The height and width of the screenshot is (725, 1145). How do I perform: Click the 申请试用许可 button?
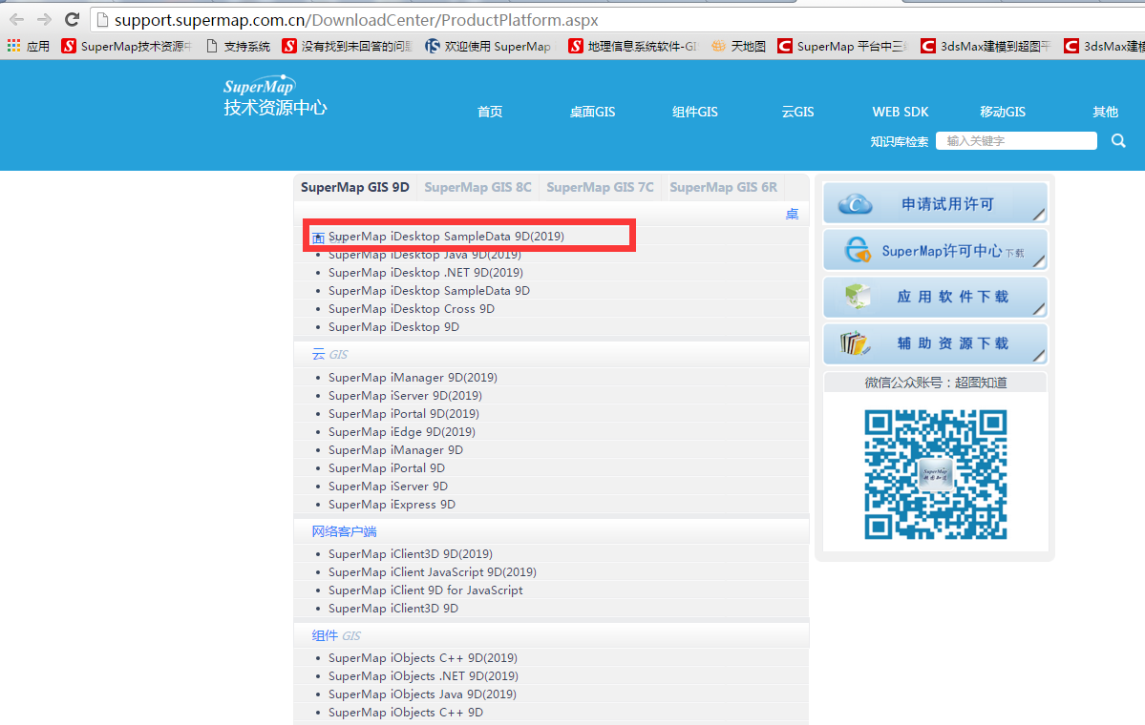936,203
